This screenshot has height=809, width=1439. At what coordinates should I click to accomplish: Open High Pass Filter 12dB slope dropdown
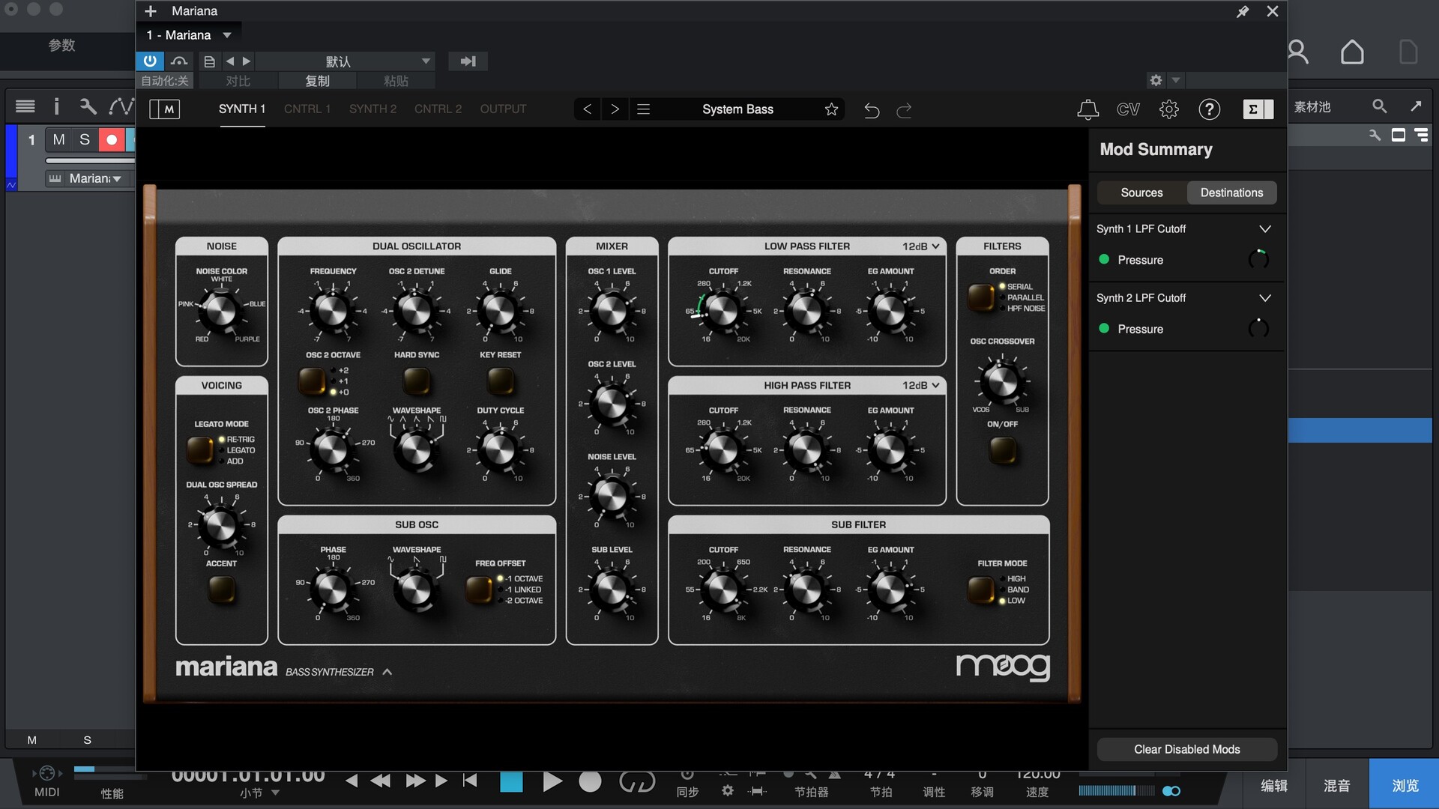tap(920, 386)
